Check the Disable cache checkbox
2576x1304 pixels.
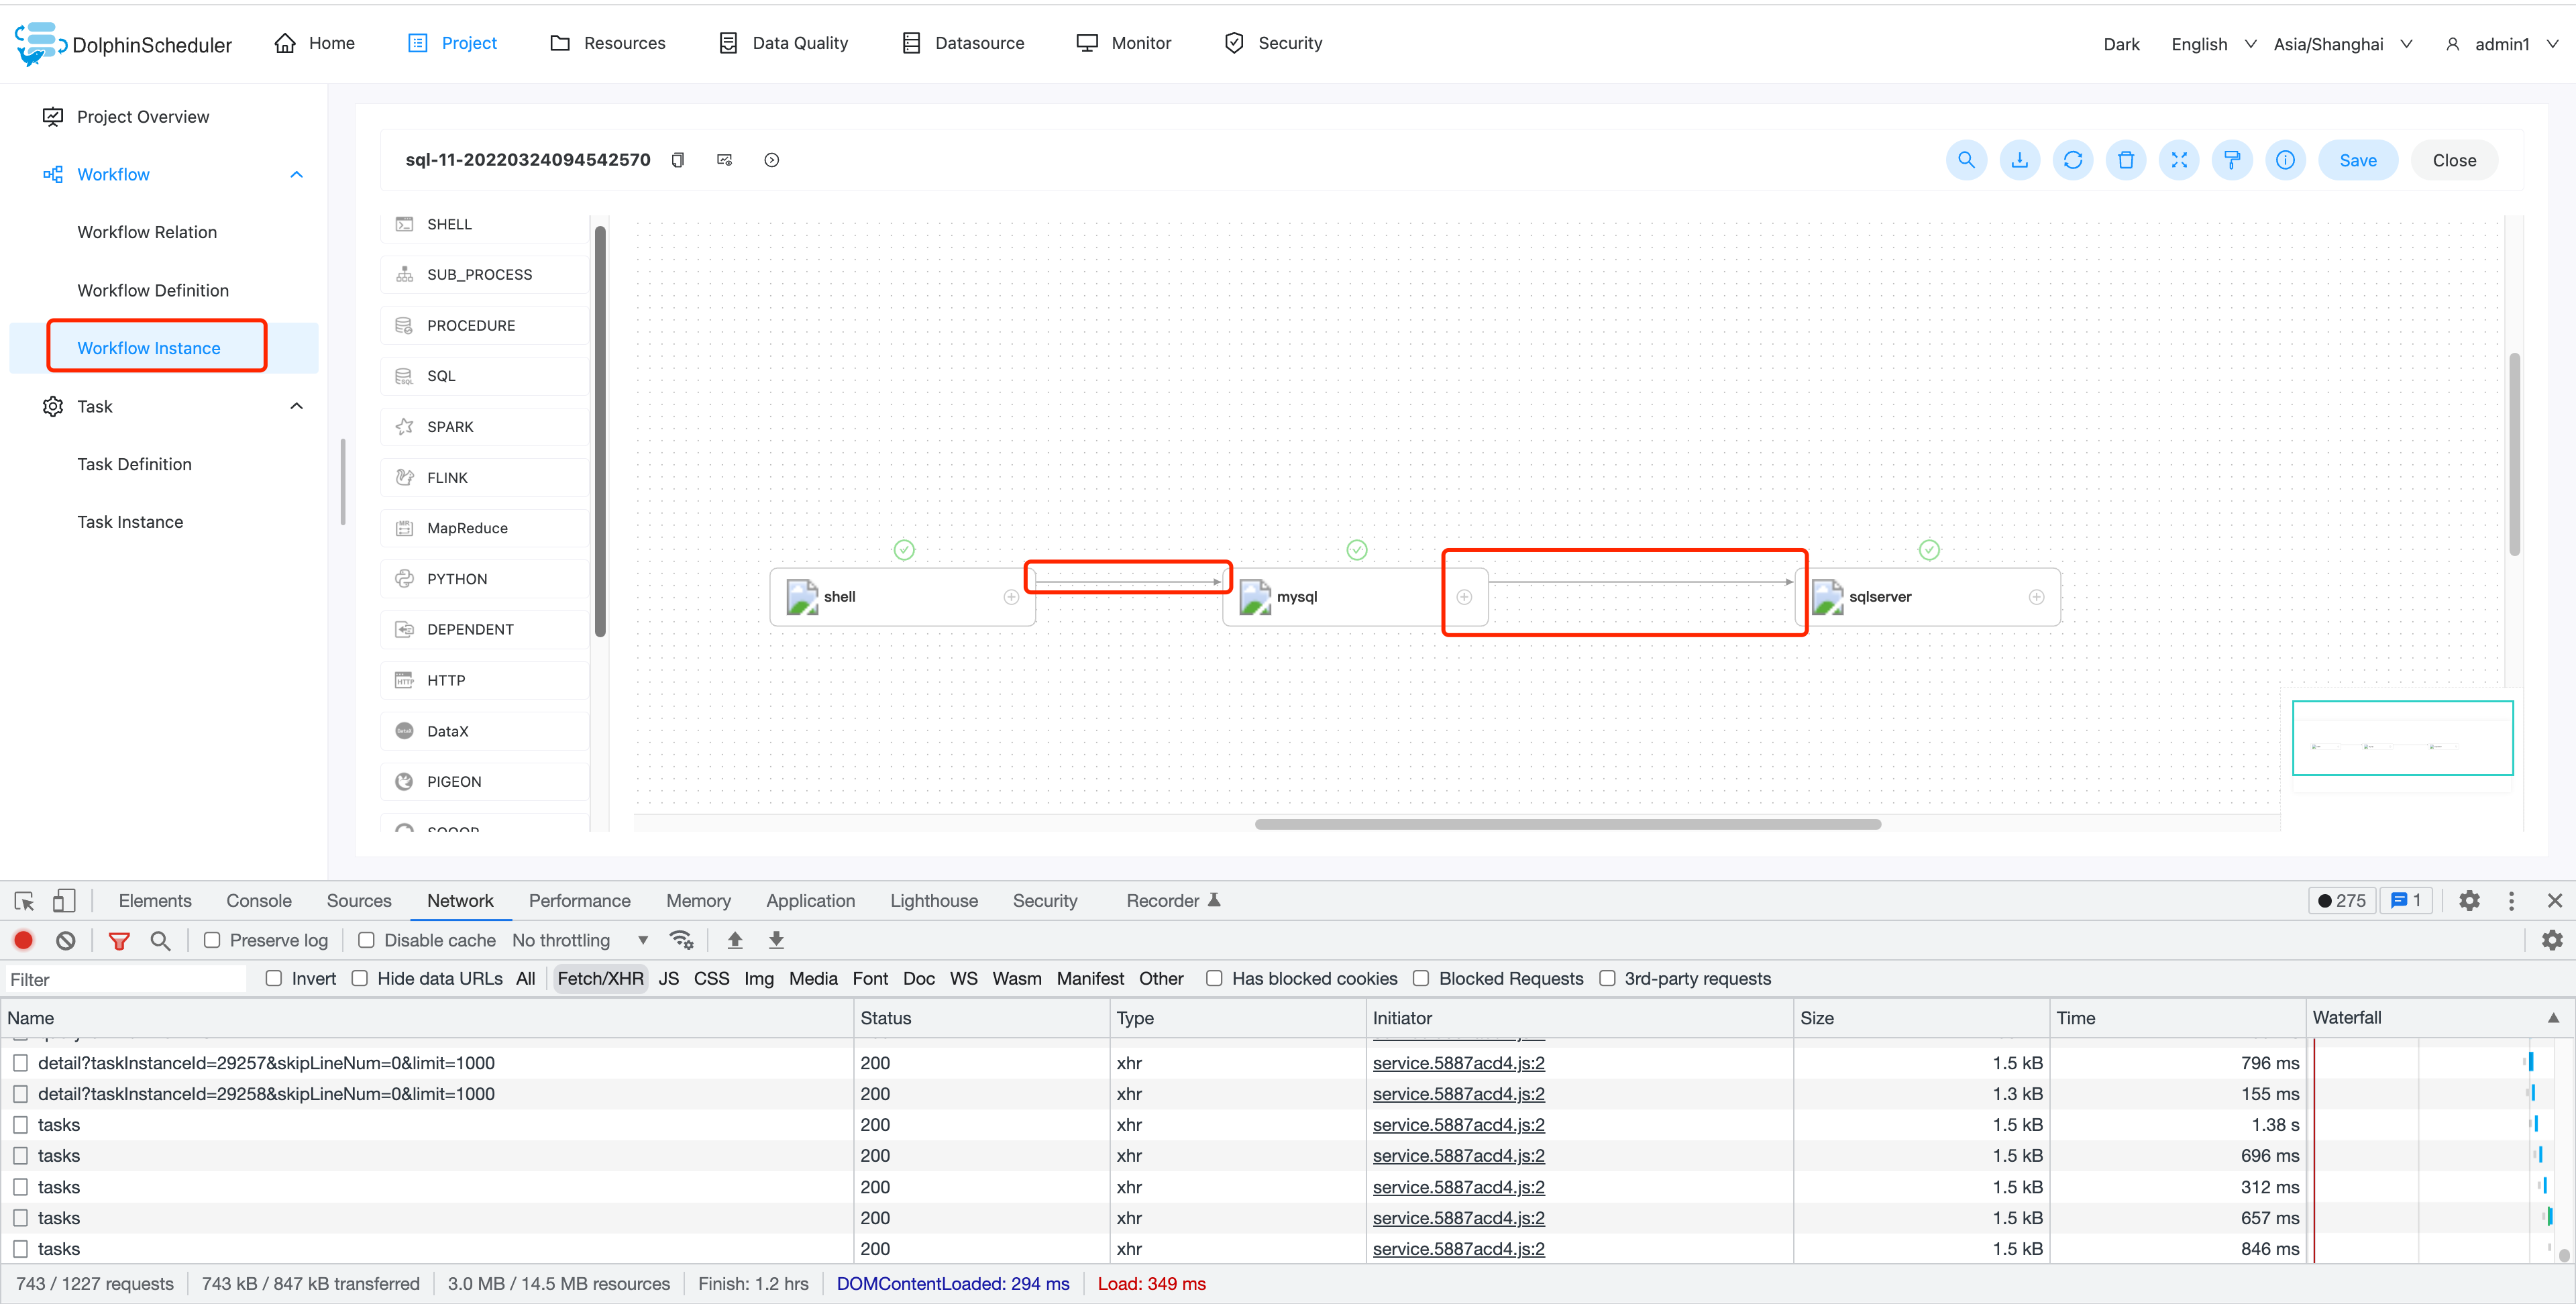[x=367, y=940]
